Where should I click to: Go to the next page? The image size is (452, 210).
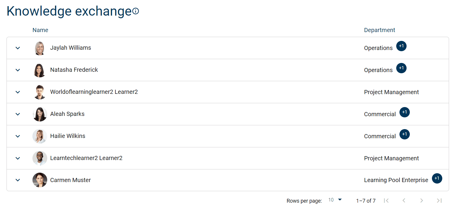422,201
